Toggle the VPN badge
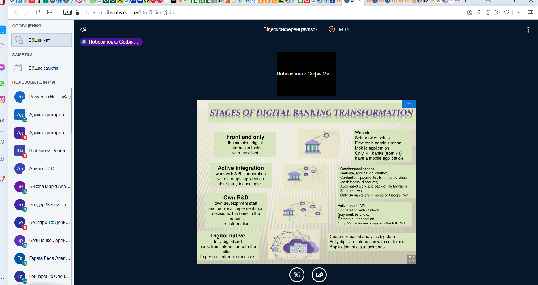The image size is (538, 285). 67,12
